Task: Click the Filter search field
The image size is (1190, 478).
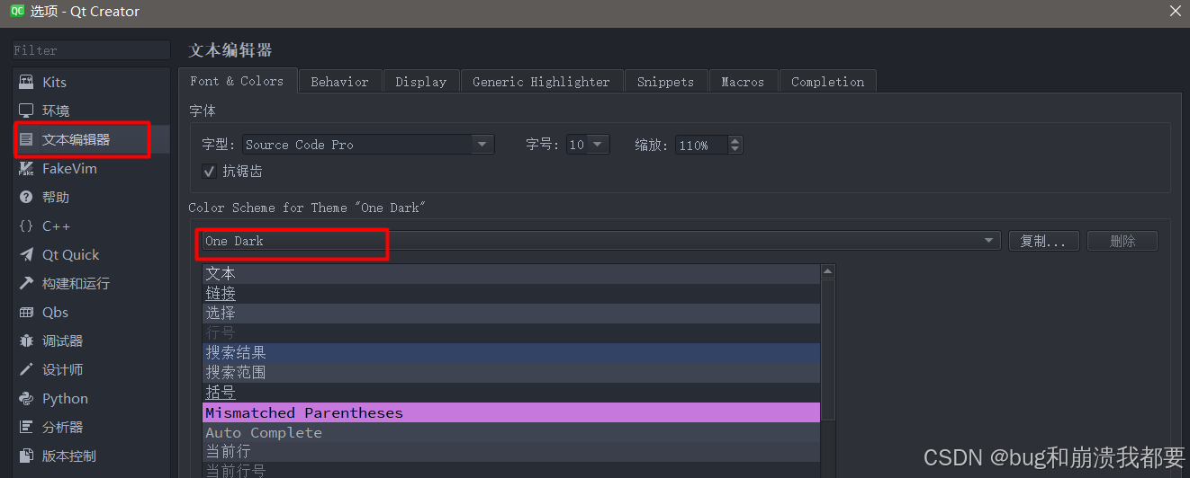Action: click(91, 50)
